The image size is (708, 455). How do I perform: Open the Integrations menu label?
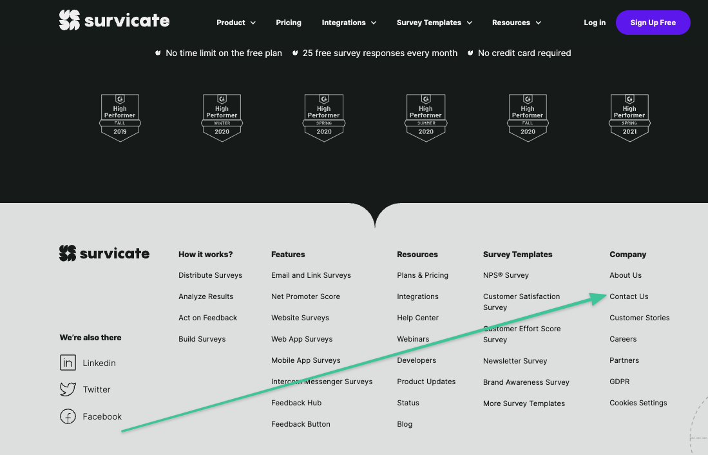pos(343,23)
